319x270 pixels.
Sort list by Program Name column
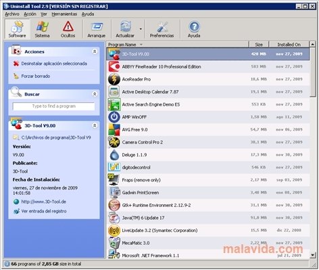coord(178,45)
